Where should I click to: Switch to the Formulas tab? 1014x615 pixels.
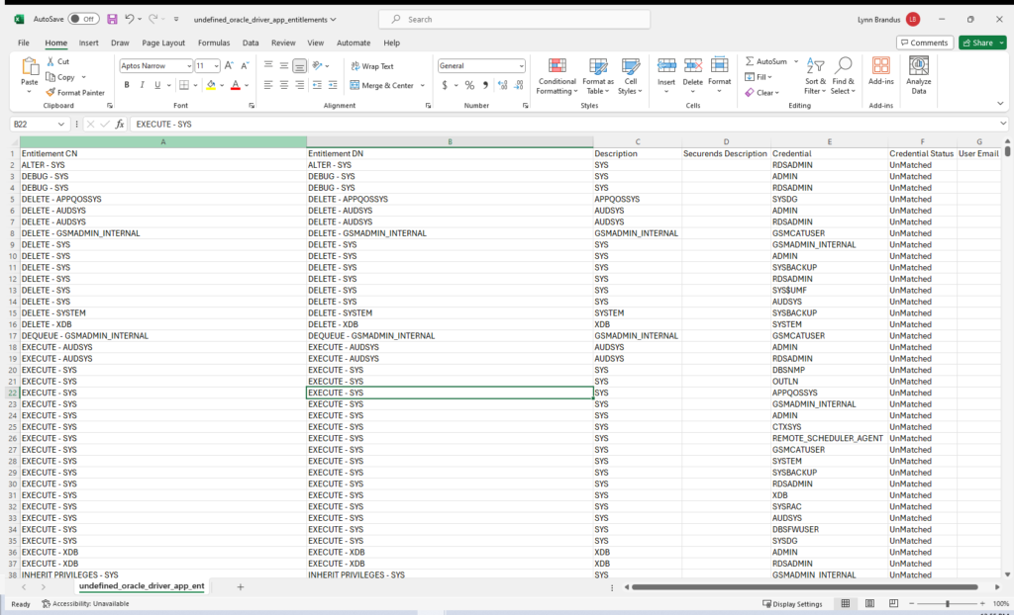(214, 43)
